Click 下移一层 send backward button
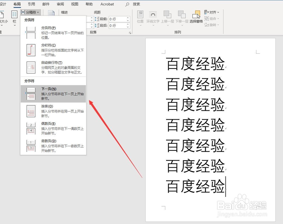Screen dimensions: 283x224 (x=182, y=18)
